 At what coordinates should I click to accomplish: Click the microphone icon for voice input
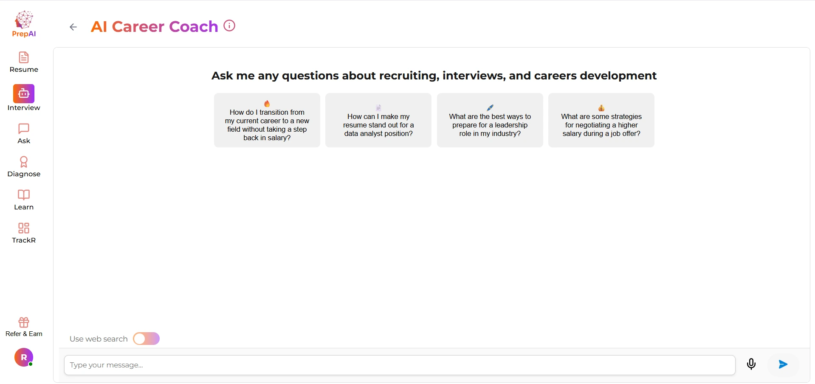pyautogui.click(x=751, y=364)
